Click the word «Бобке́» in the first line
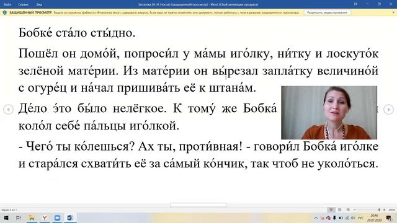 pyautogui.click(x=35, y=33)
